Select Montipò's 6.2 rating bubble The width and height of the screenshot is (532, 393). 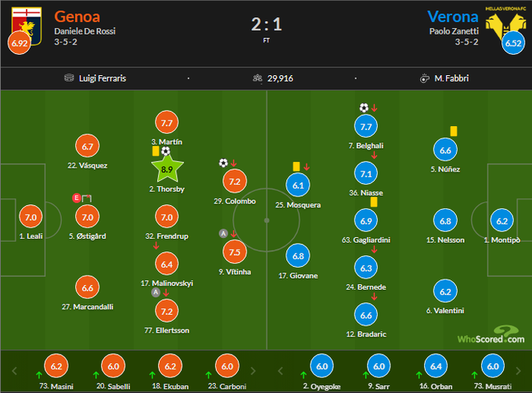tap(502, 221)
